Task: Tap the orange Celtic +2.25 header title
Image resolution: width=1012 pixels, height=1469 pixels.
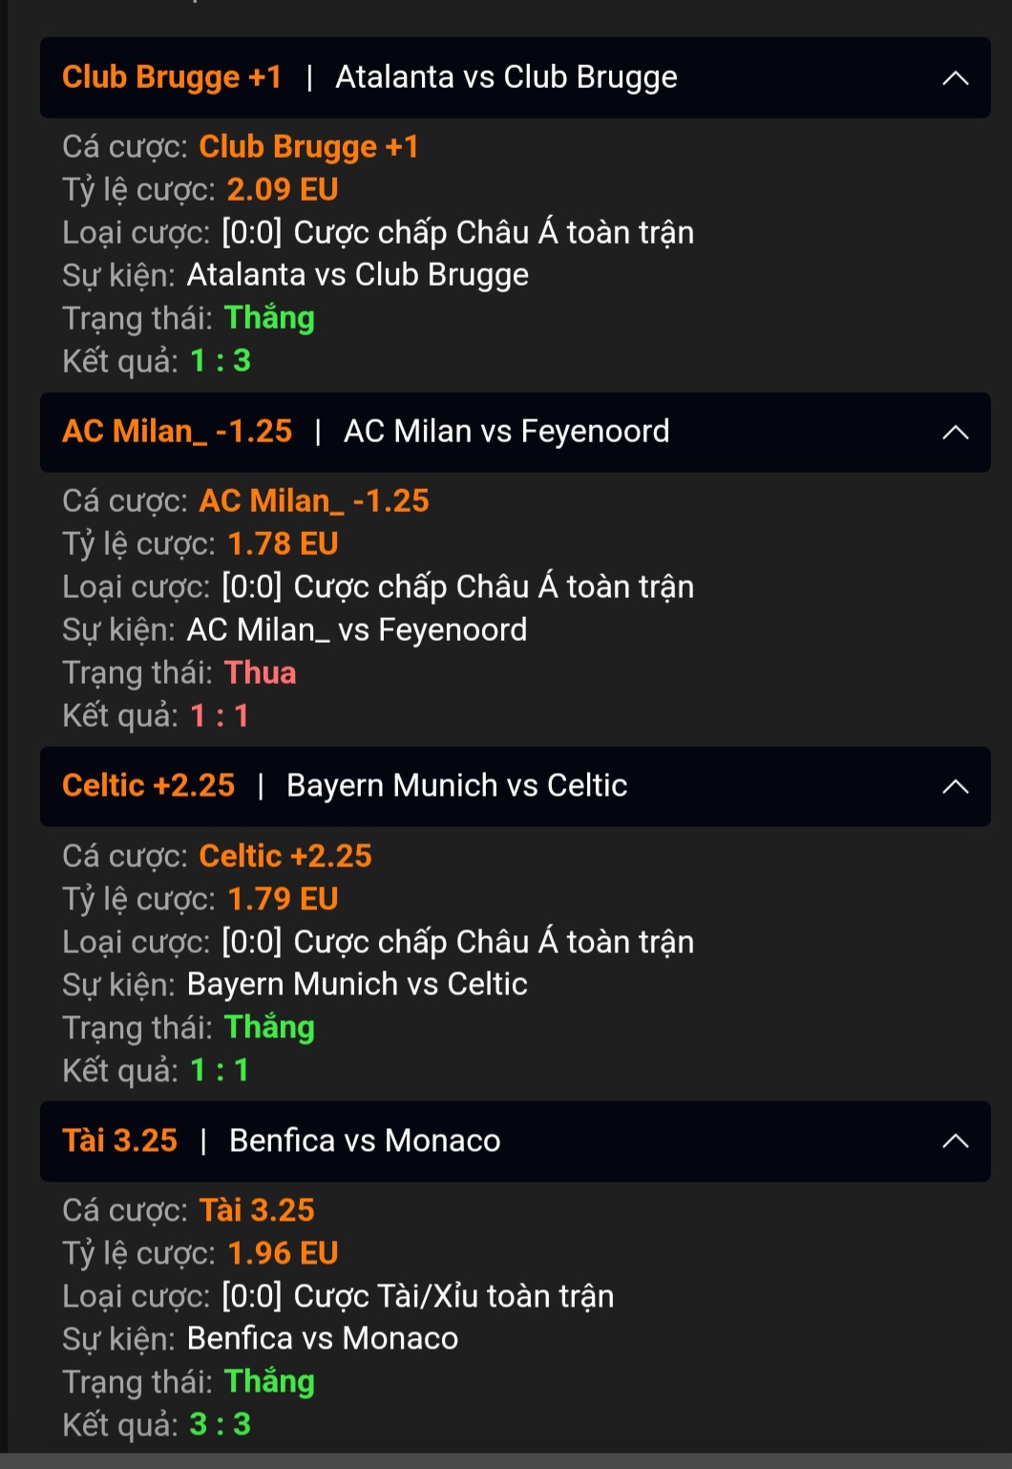Action: [x=148, y=786]
